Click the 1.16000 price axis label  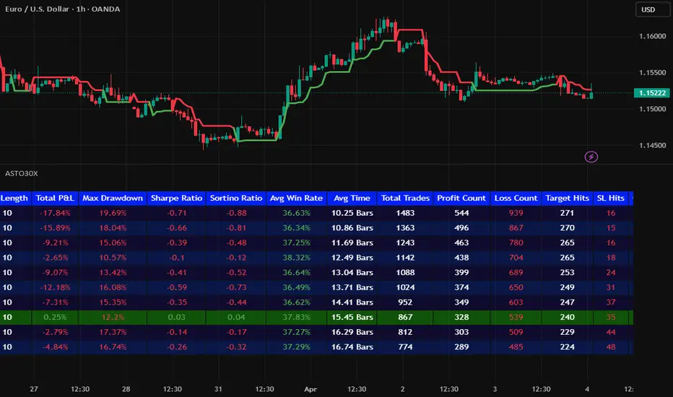tap(652, 37)
